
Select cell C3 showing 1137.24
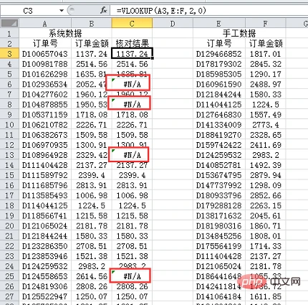[132, 54]
